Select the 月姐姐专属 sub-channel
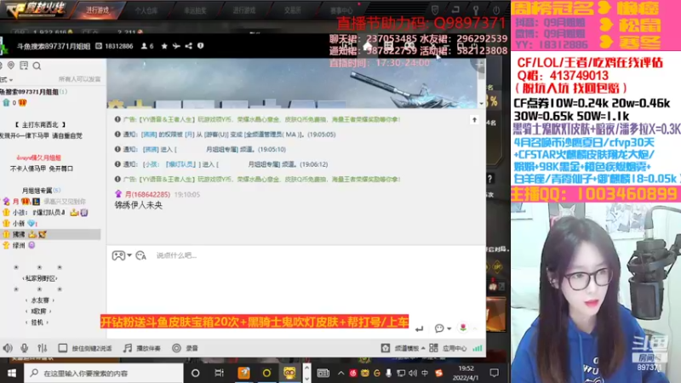The image size is (681, 383). [x=41, y=190]
